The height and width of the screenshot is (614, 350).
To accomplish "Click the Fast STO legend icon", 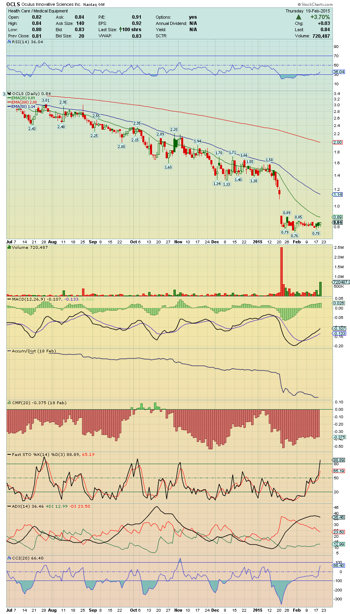I will (10, 454).
